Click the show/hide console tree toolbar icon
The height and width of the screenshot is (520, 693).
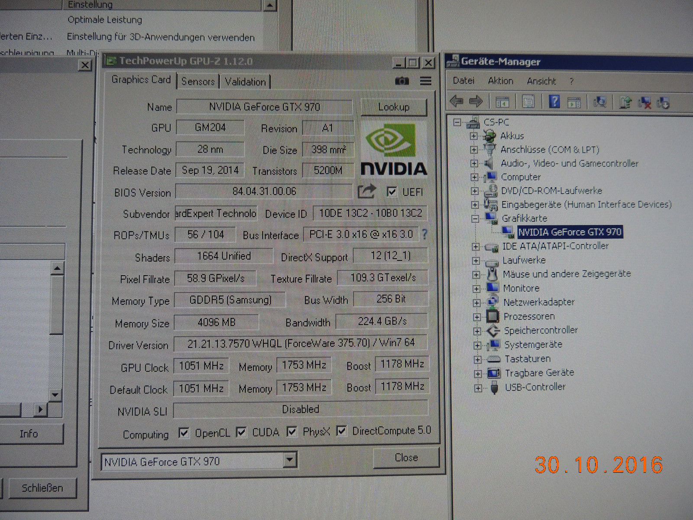502,102
